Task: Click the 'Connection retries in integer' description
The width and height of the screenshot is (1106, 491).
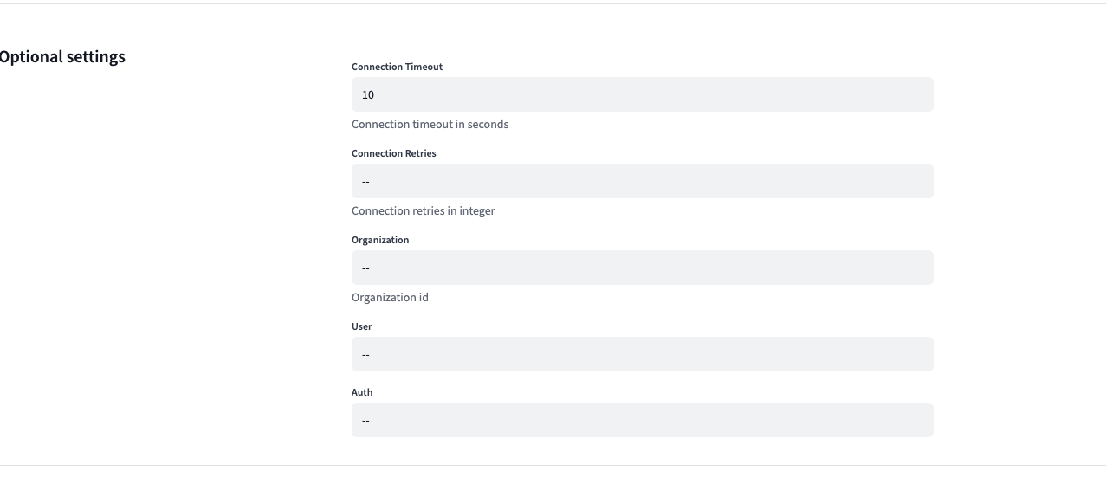Action: [x=424, y=210]
